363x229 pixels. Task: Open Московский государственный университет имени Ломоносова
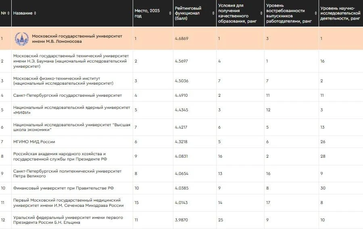pos(77,39)
